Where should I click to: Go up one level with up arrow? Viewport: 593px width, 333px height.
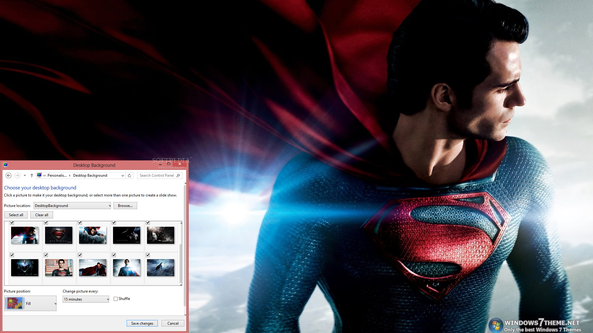pyautogui.click(x=32, y=175)
